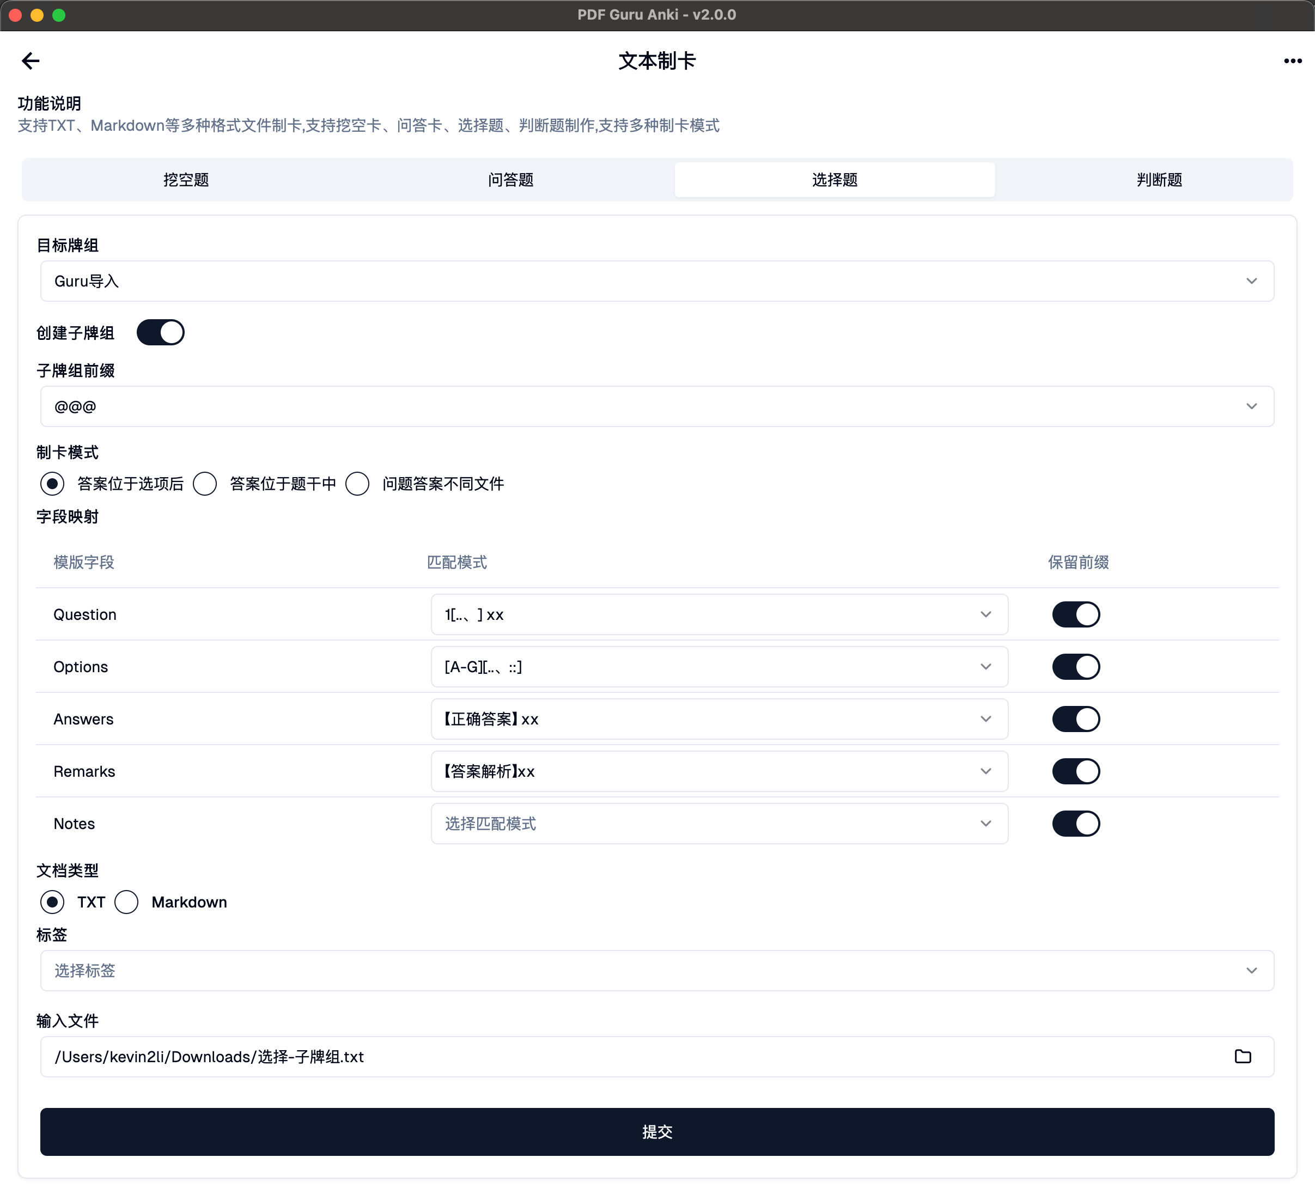This screenshot has width=1315, height=1194.
Task: Toggle the 创建子牌组 switch
Action: pos(161,333)
